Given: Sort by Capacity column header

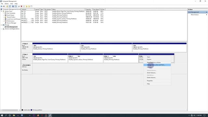Looking at the screenshot, I should [89, 9].
